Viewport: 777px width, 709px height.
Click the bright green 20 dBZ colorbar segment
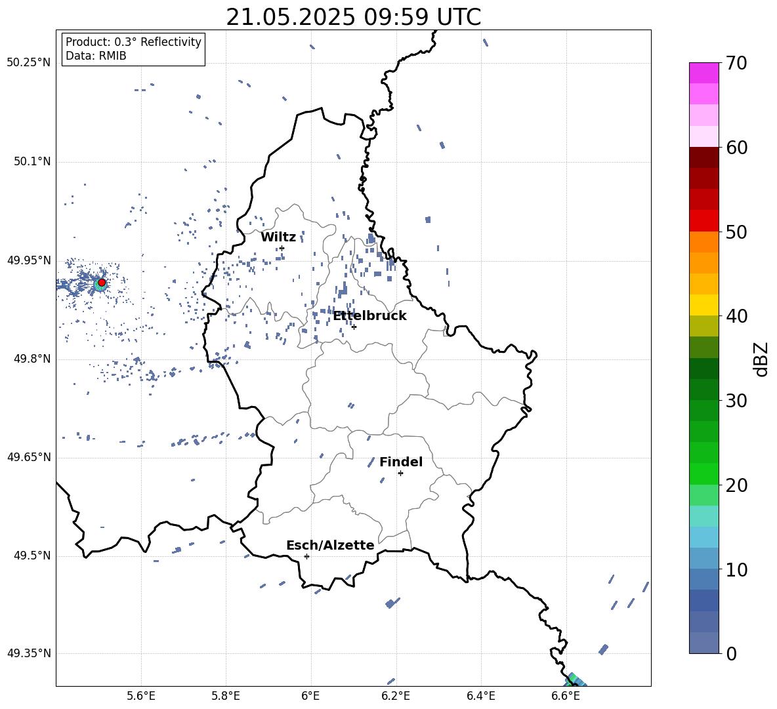[703, 474]
